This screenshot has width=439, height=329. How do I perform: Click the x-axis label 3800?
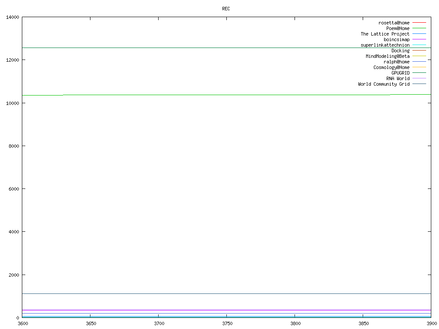(x=295, y=324)
